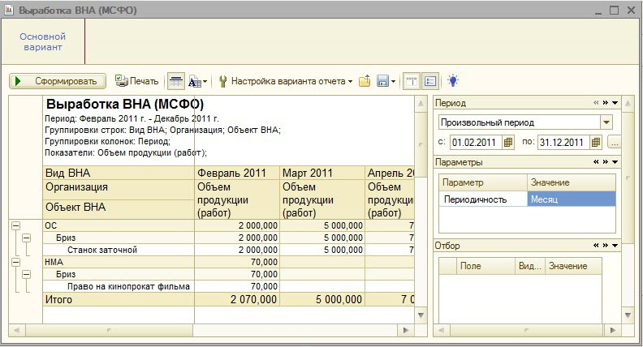The image size is (643, 347).
Task: Click the Сформировать button to generate report
Action: point(57,81)
